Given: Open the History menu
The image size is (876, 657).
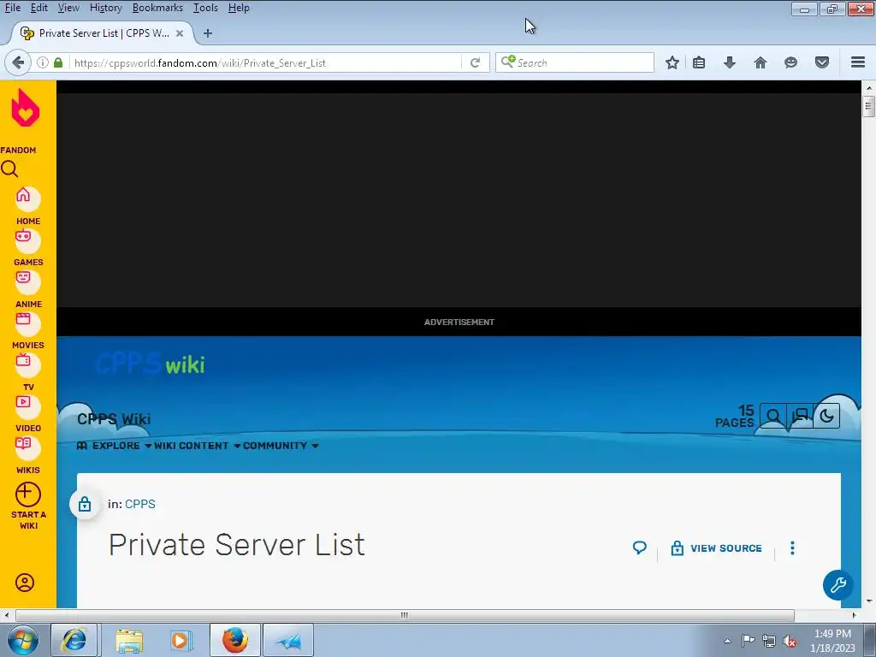Looking at the screenshot, I should click(105, 8).
